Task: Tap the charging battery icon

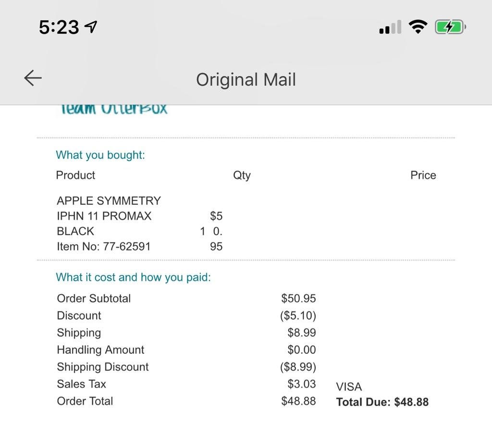Action: point(450,27)
